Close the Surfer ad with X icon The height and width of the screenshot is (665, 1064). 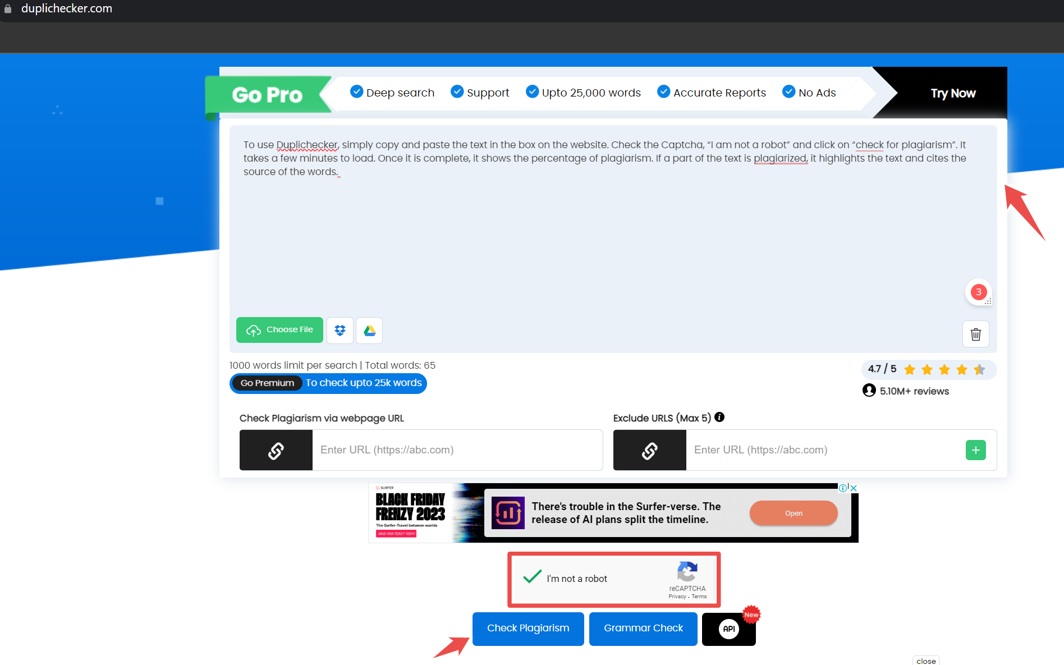tap(854, 488)
